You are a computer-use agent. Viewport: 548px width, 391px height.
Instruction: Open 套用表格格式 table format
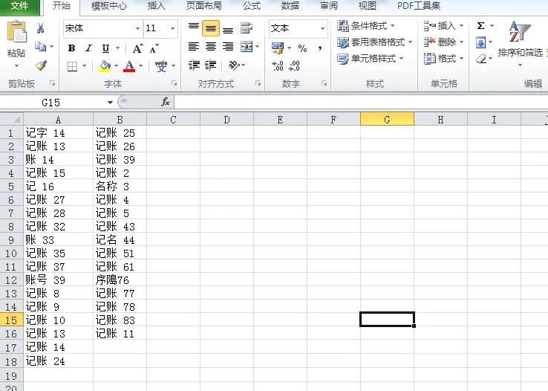[375, 42]
